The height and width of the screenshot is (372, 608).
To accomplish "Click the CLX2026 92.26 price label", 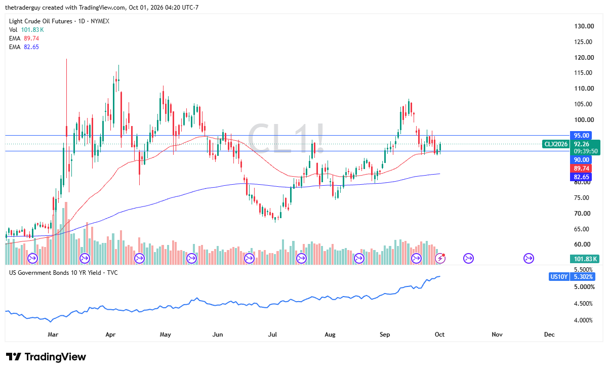I will tap(572, 144).
